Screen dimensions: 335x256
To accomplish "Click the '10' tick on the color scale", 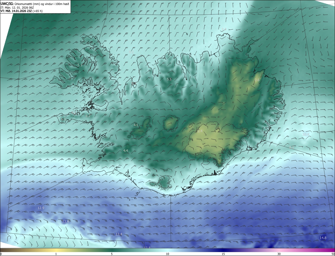I will pyautogui.click(x=167, y=254).
